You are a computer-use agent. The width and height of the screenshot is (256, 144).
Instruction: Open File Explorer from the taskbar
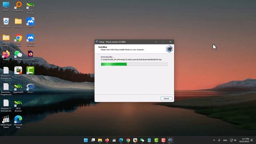tap(100, 140)
